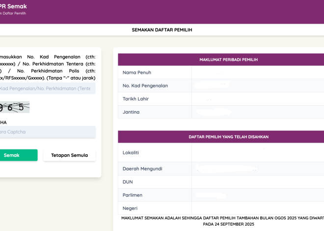Image resolution: width=324 pixels, height=231 pixels.
Task: Select the DUN row label
Action: coord(128,182)
